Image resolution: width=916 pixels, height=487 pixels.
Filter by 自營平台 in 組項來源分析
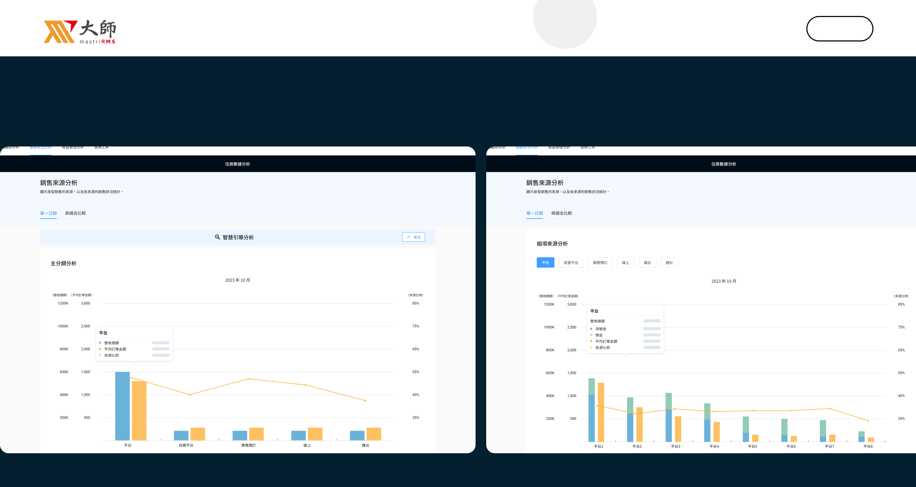pos(571,262)
